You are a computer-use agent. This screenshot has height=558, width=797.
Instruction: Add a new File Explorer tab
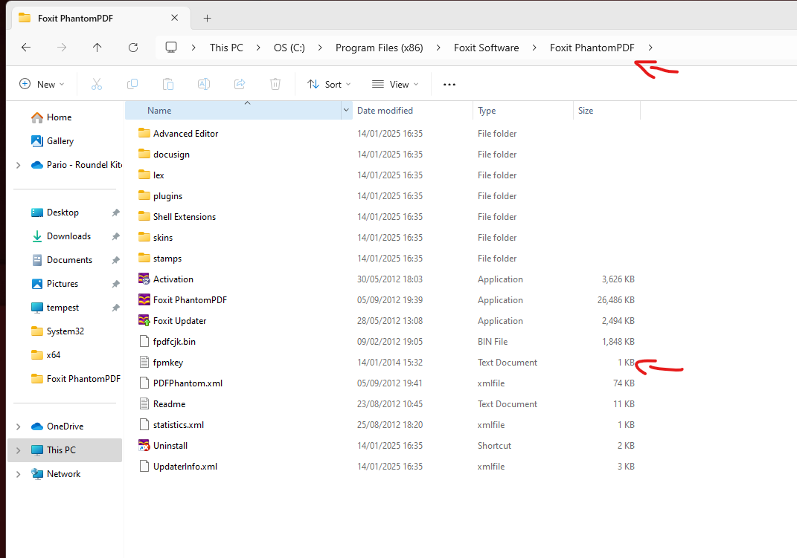(207, 19)
